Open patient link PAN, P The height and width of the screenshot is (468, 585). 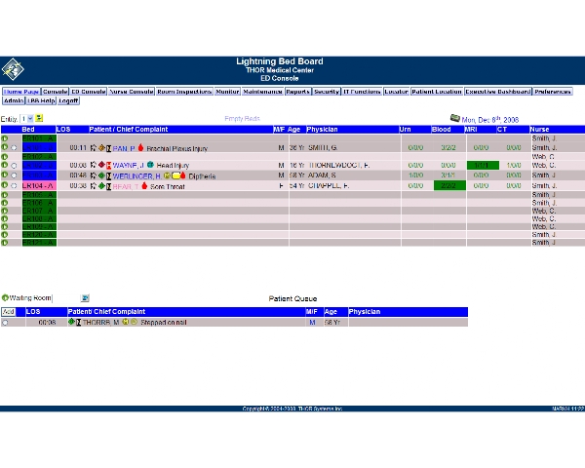pyautogui.click(x=124, y=148)
